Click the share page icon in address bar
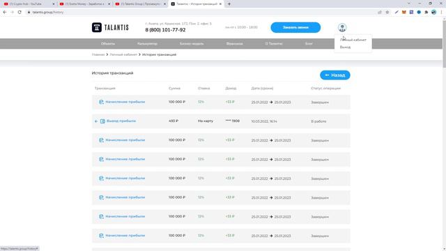This screenshot has width=446, height=251. pos(380,13)
